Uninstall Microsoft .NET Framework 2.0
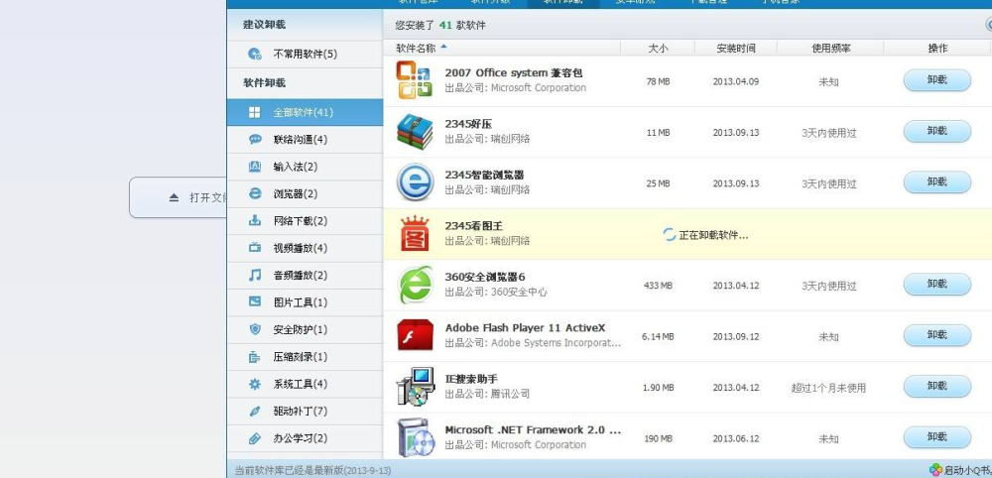 pyautogui.click(x=937, y=437)
